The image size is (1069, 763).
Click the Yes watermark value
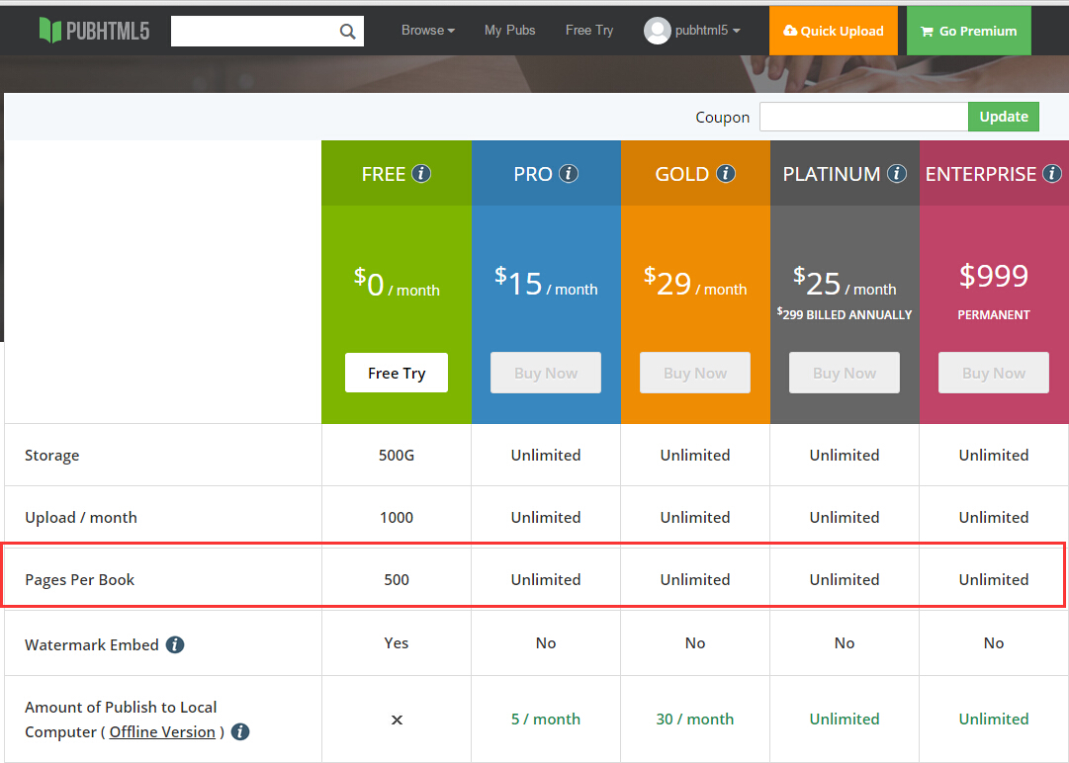397,643
